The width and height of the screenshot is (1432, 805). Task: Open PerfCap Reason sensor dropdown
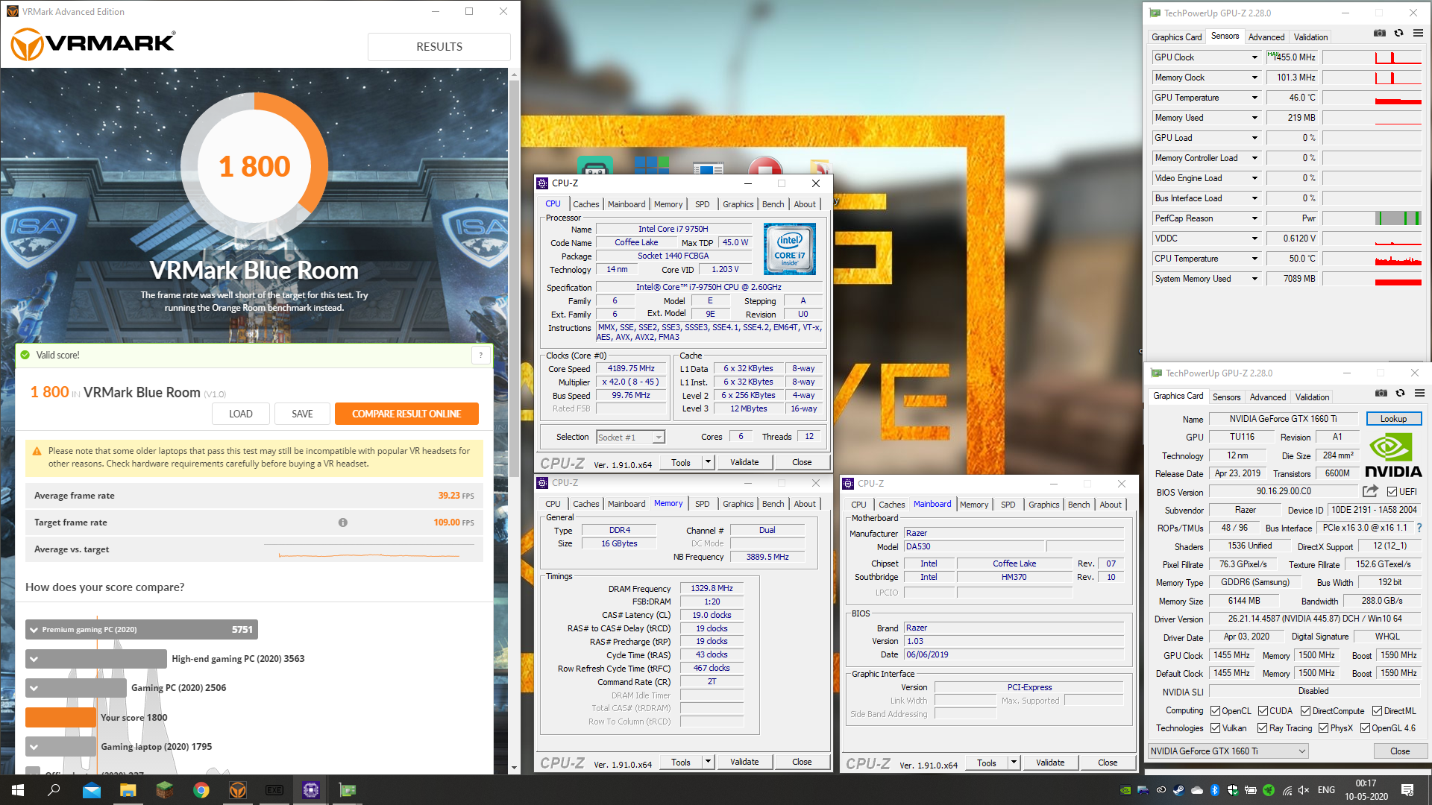[1254, 218]
